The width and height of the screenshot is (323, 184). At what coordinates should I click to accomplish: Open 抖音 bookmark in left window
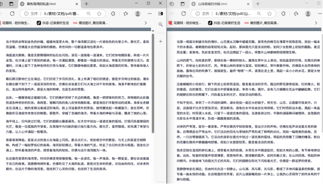[x=53, y=23]
